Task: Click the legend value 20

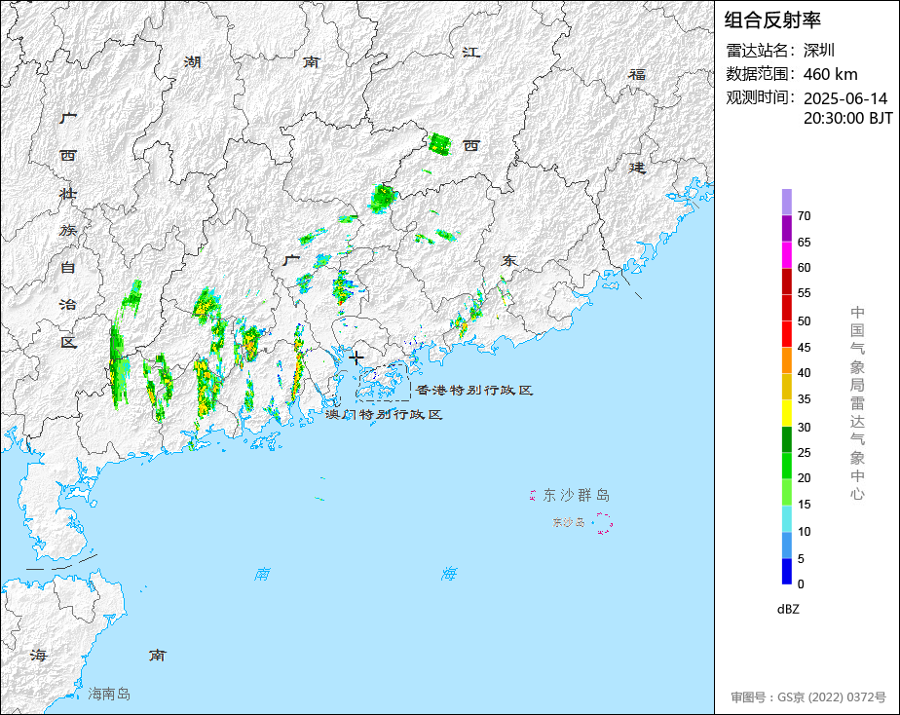Action: (x=805, y=478)
